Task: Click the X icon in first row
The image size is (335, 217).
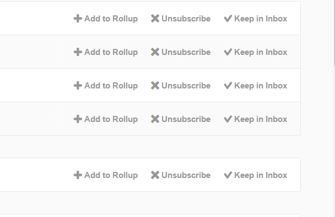Action: 155,19
